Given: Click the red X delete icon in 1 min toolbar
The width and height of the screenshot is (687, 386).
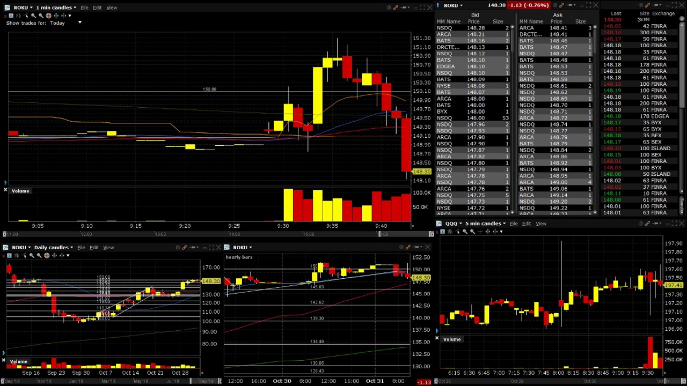Looking at the screenshot, I should click(5, 16).
